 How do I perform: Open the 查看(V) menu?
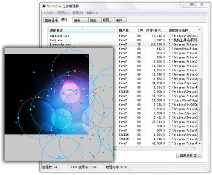click(78, 13)
